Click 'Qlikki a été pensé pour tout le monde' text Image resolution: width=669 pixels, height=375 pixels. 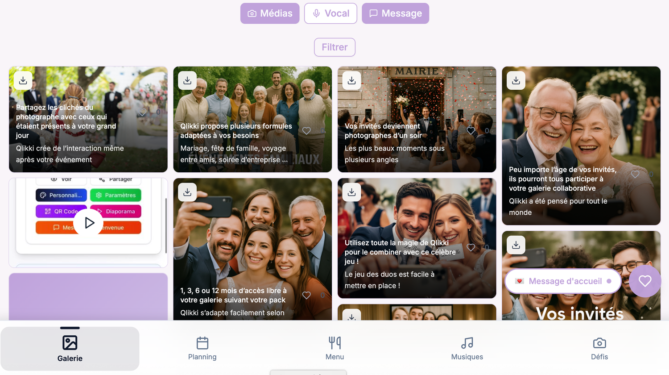pos(558,207)
